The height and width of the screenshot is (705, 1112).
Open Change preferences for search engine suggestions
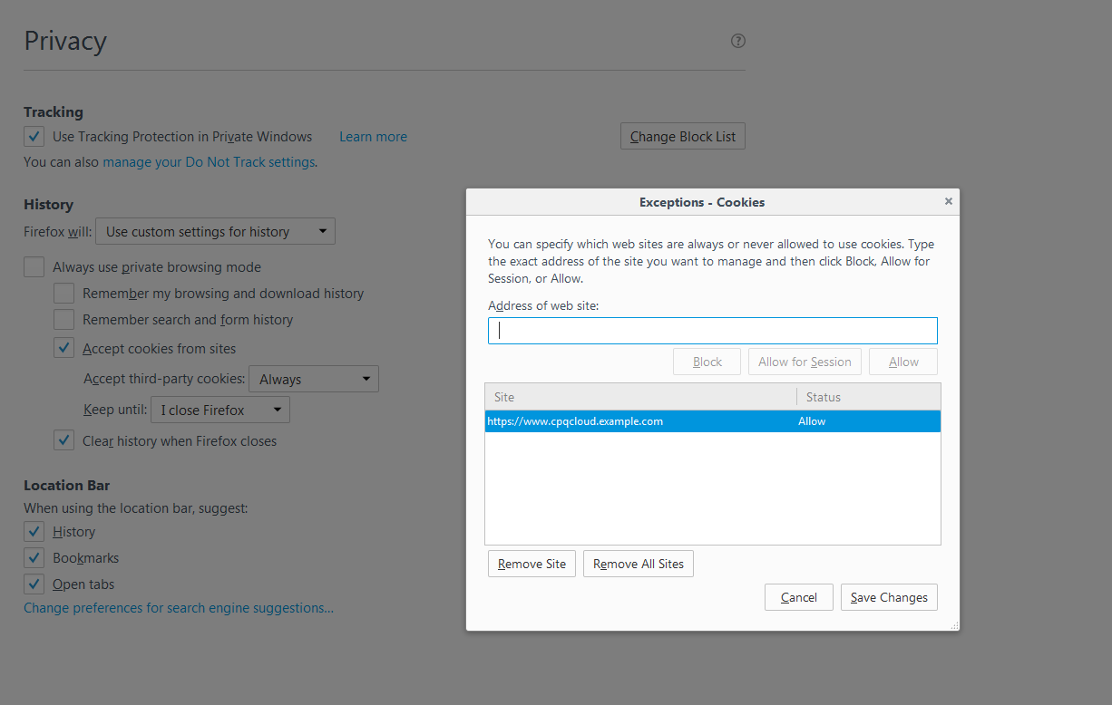pos(179,608)
